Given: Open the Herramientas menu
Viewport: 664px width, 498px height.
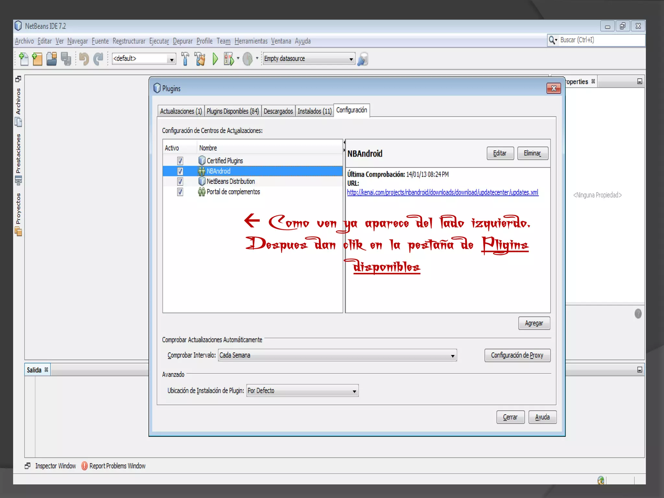Looking at the screenshot, I should [251, 41].
